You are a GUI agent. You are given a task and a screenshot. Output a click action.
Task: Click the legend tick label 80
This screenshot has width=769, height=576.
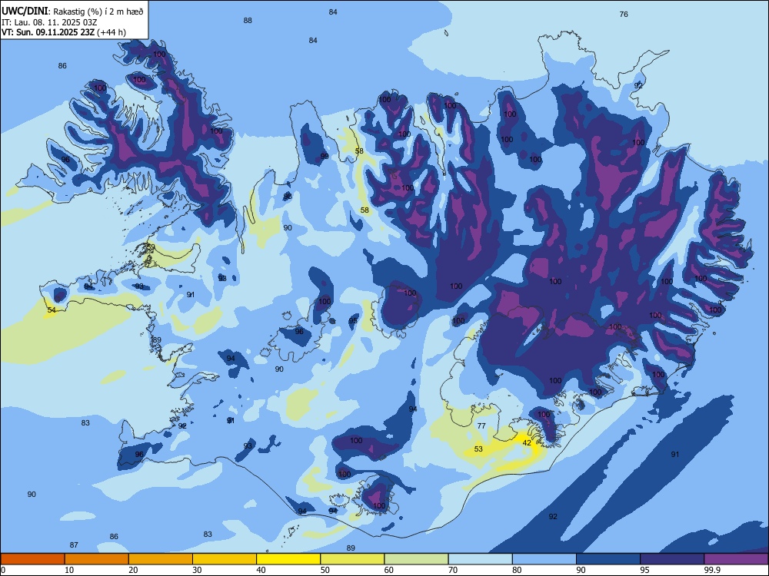pos(517,570)
